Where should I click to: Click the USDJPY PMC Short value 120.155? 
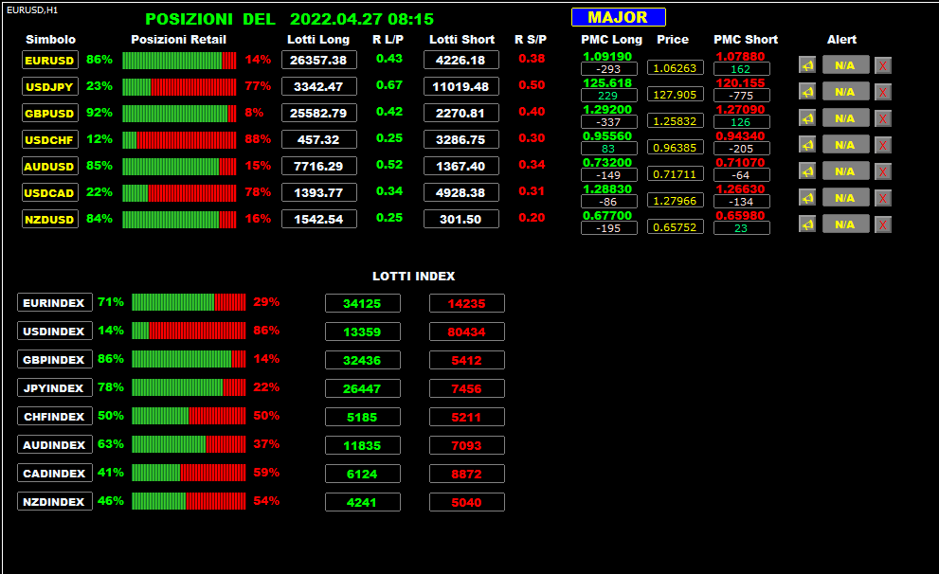pos(740,83)
